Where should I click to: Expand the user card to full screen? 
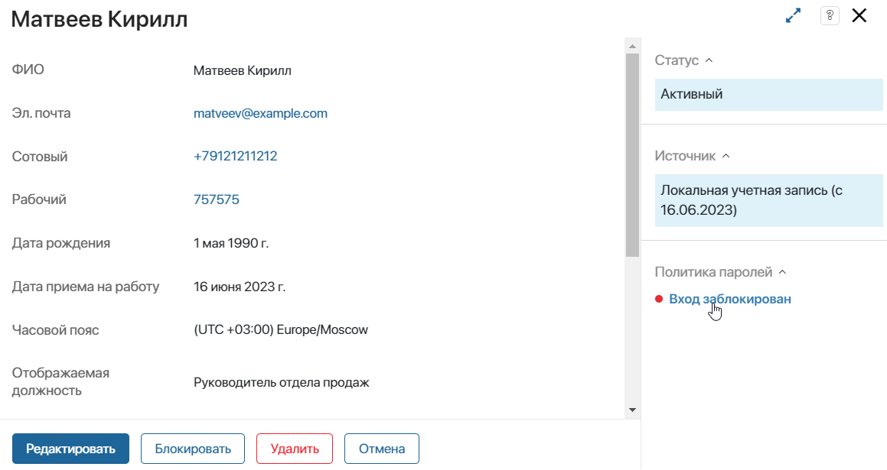click(793, 16)
